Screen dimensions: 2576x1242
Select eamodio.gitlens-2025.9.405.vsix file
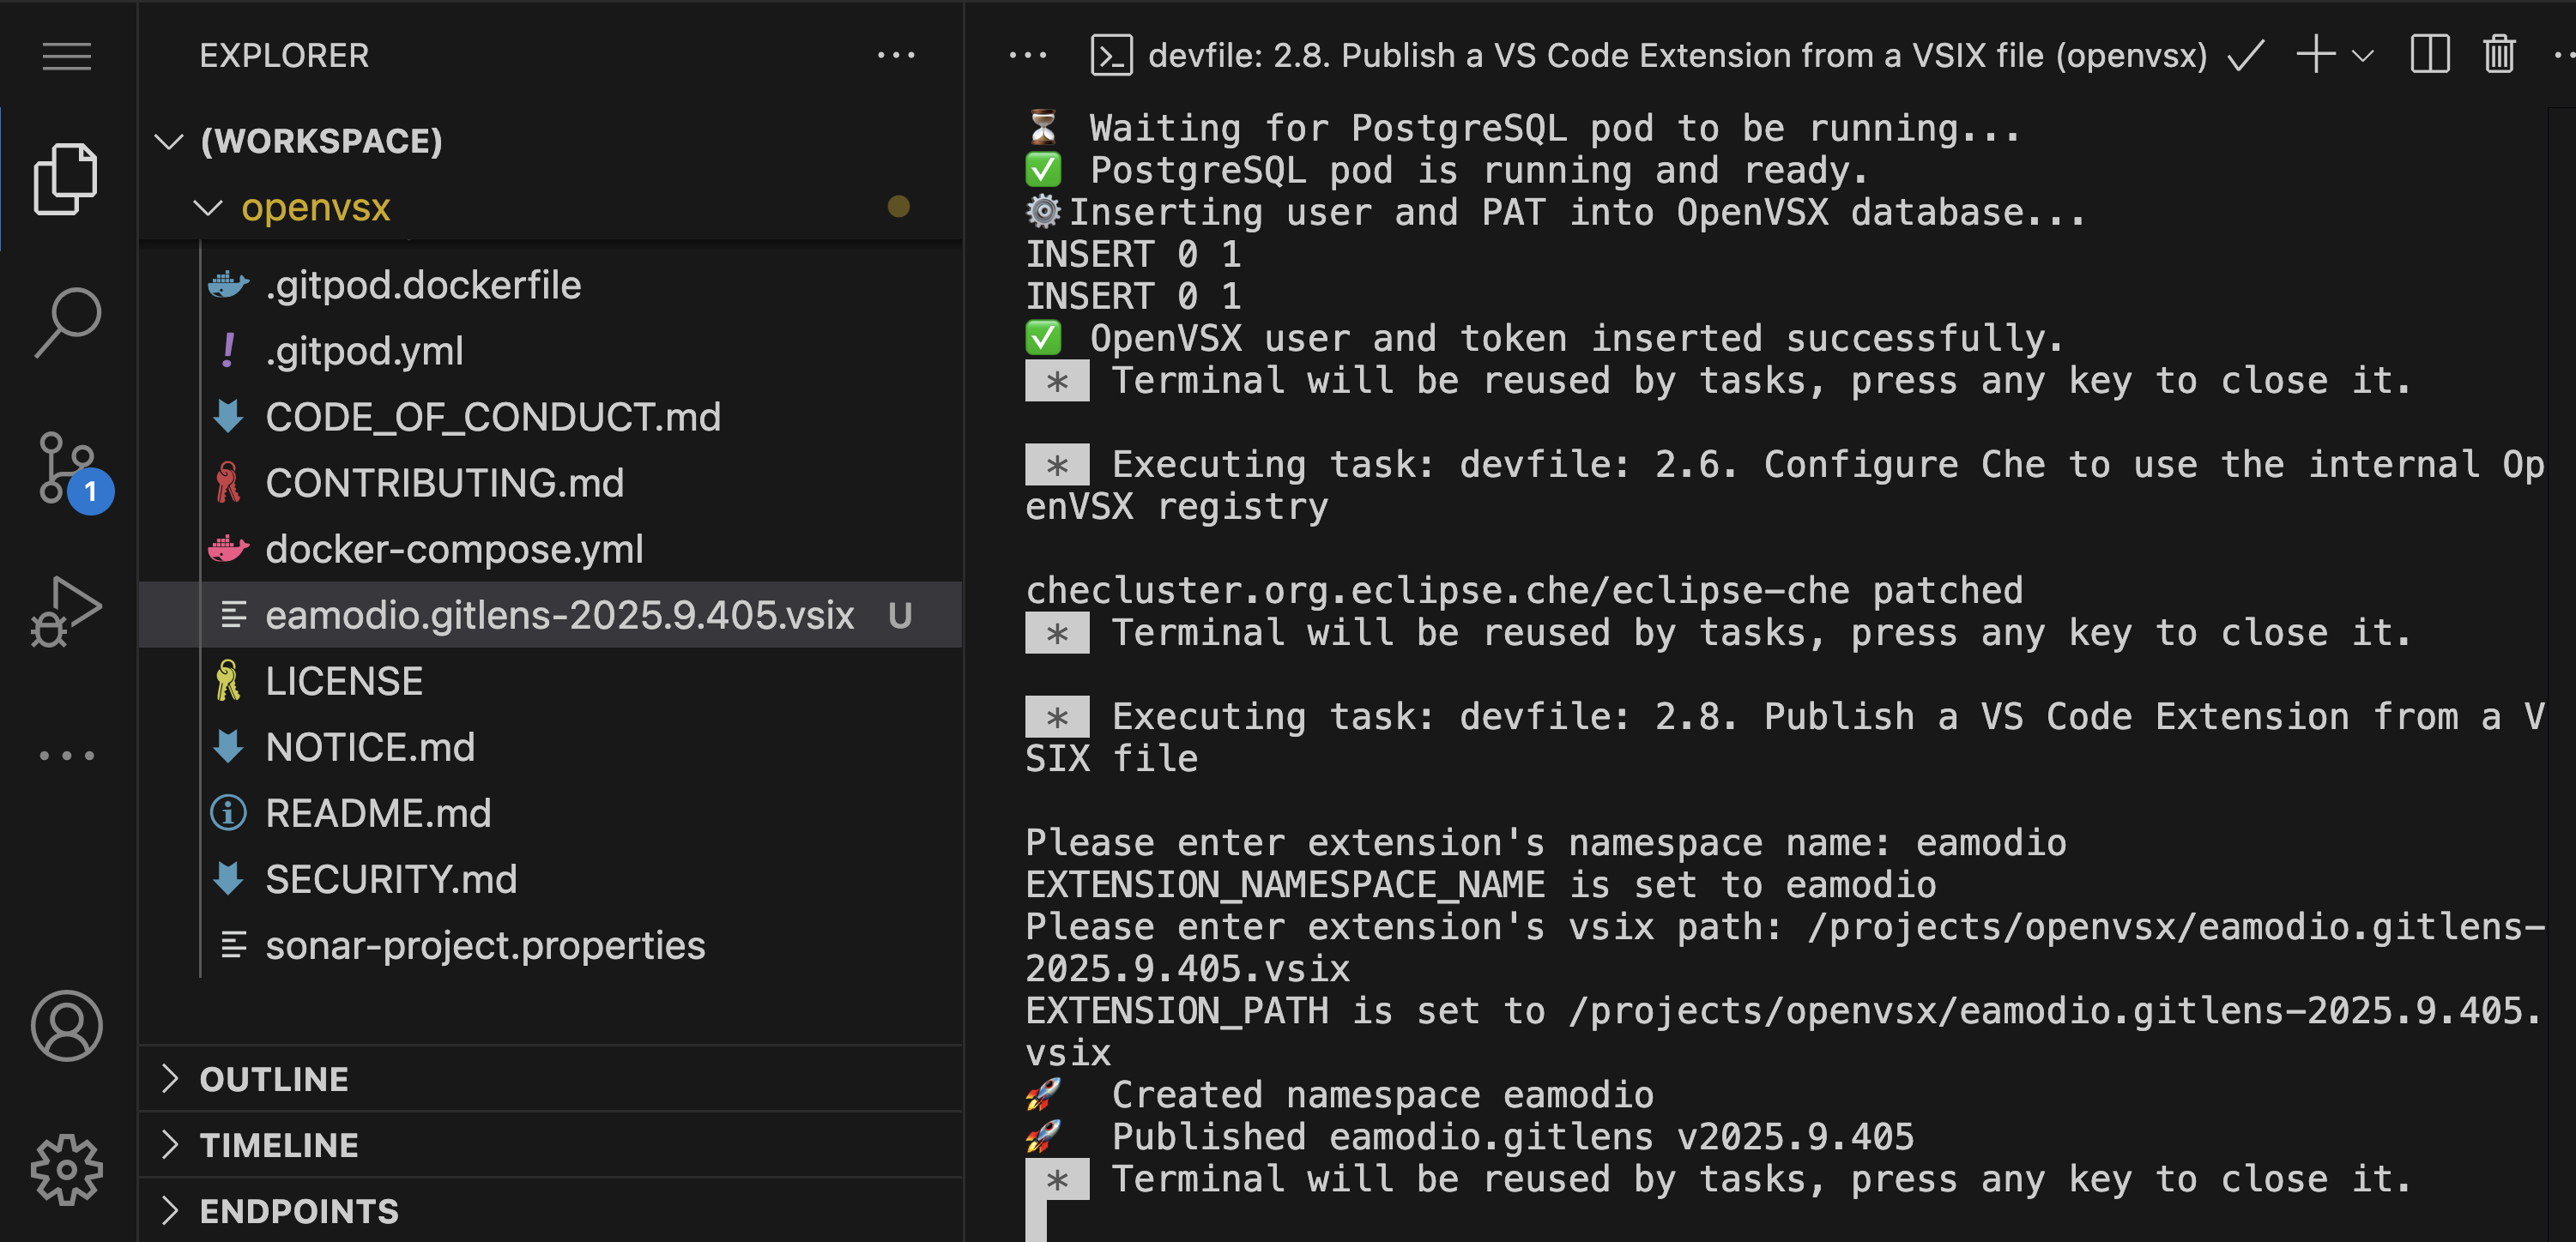551,616
